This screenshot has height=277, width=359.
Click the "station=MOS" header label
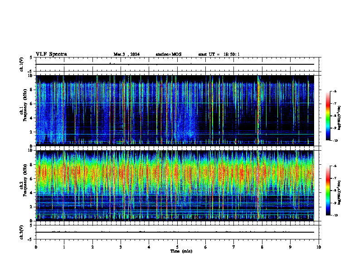tap(169, 54)
